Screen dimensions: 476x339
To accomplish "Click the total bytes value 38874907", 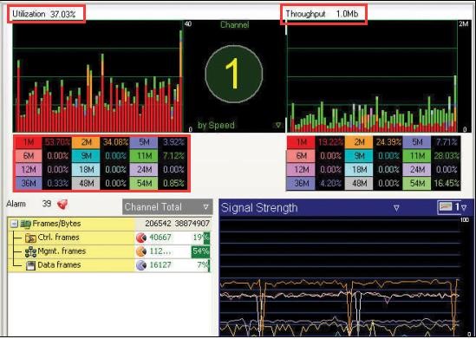I will tap(192, 224).
